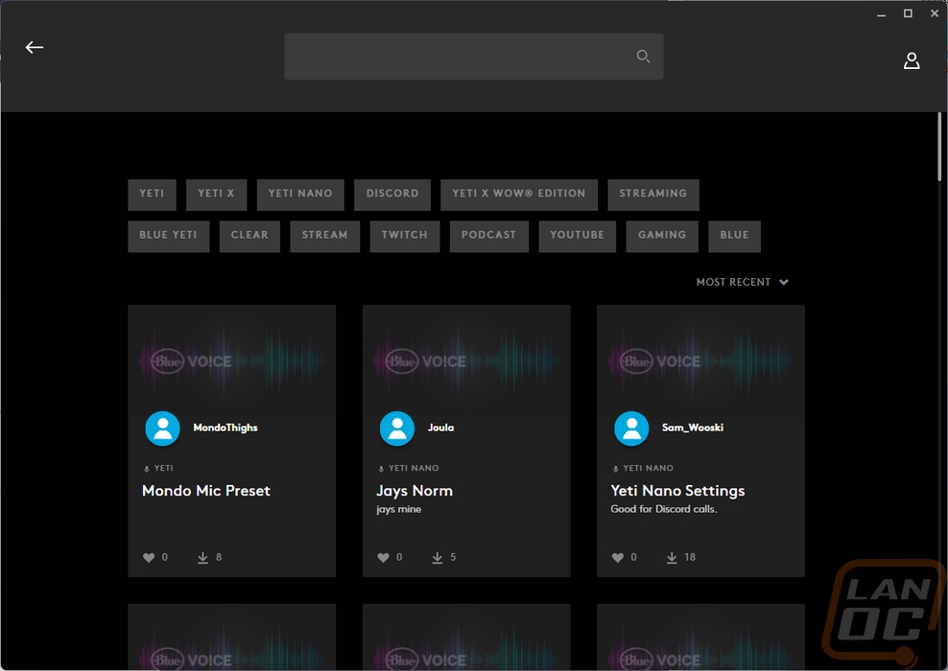This screenshot has height=671, width=948.
Task: Filter presets by Podcast tag
Action: [489, 236]
